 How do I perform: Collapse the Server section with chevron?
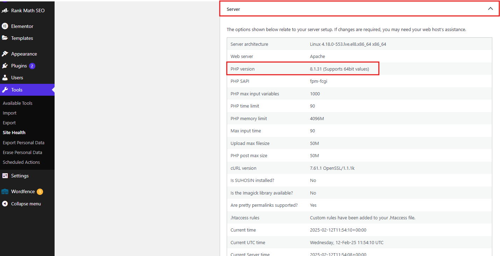tap(490, 9)
